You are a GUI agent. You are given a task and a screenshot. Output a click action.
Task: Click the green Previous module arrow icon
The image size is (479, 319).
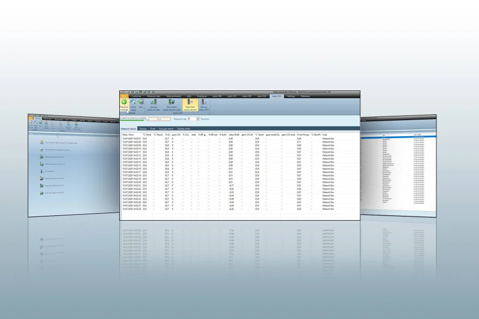click(x=124, y=102)
